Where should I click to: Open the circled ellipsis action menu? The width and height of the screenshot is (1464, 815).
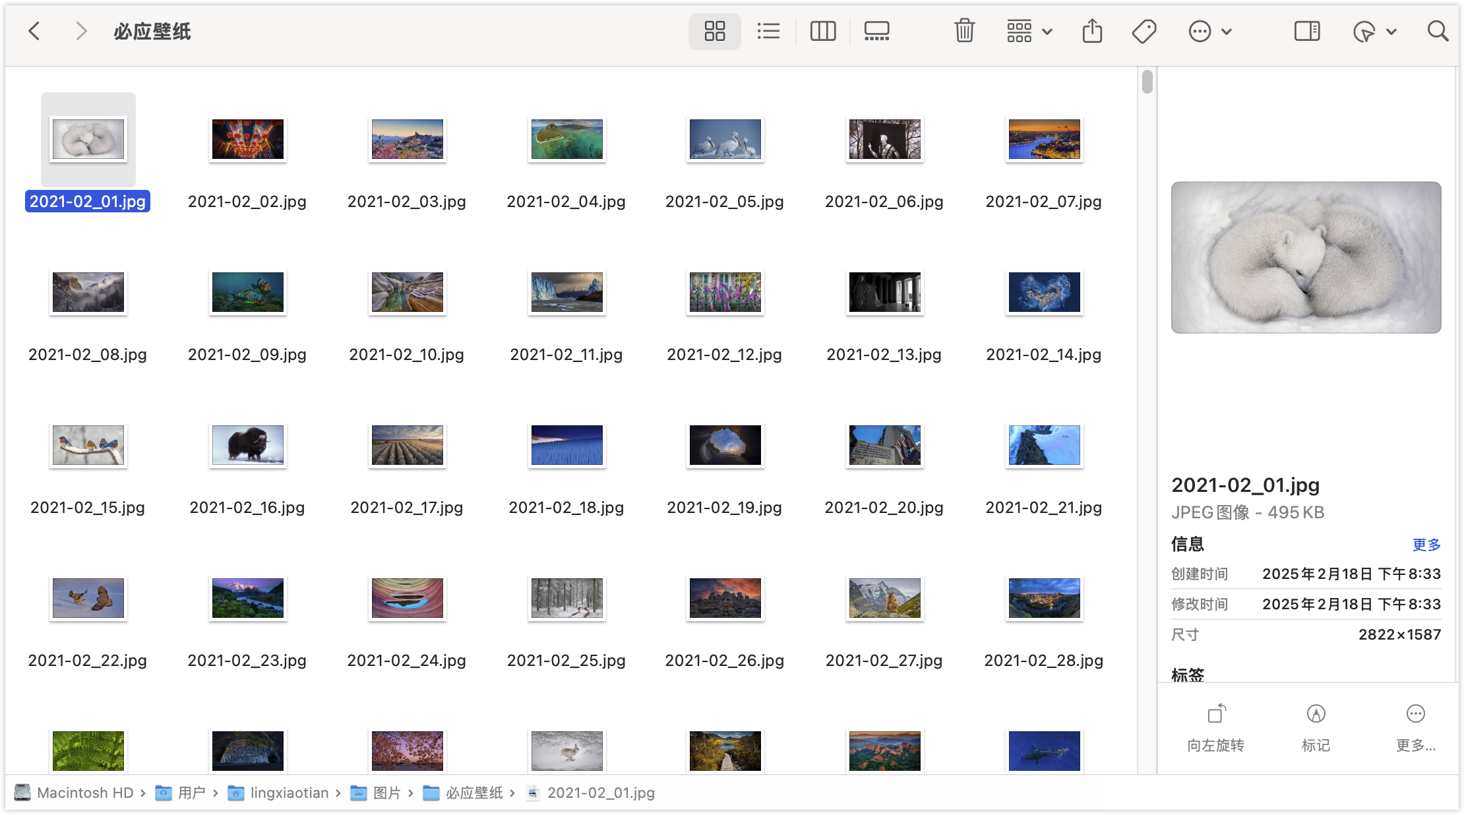[x=1209, y=31]
